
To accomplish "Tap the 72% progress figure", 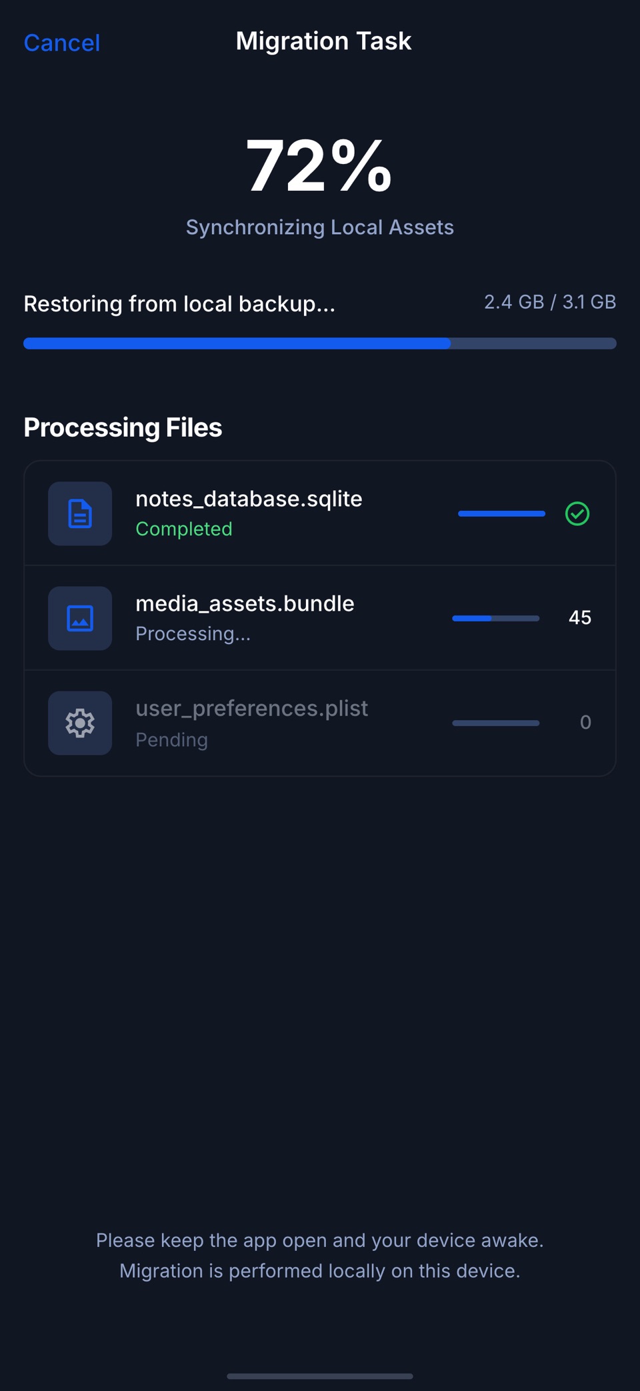I will (x=319, y=166).
